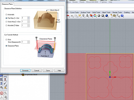Click the red vertical align tool icon
The height and width of the screenshot is (100, 134).
coord(5,79)
